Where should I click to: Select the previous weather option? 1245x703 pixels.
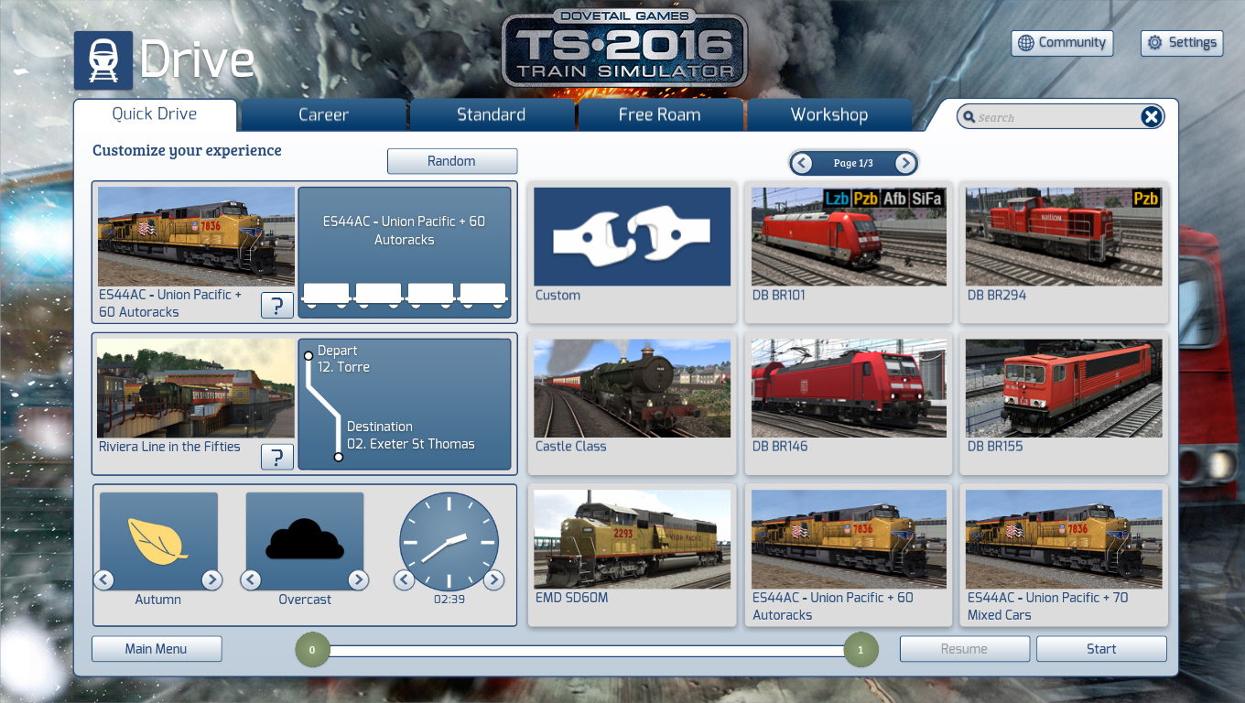click(x=251, y=579)
